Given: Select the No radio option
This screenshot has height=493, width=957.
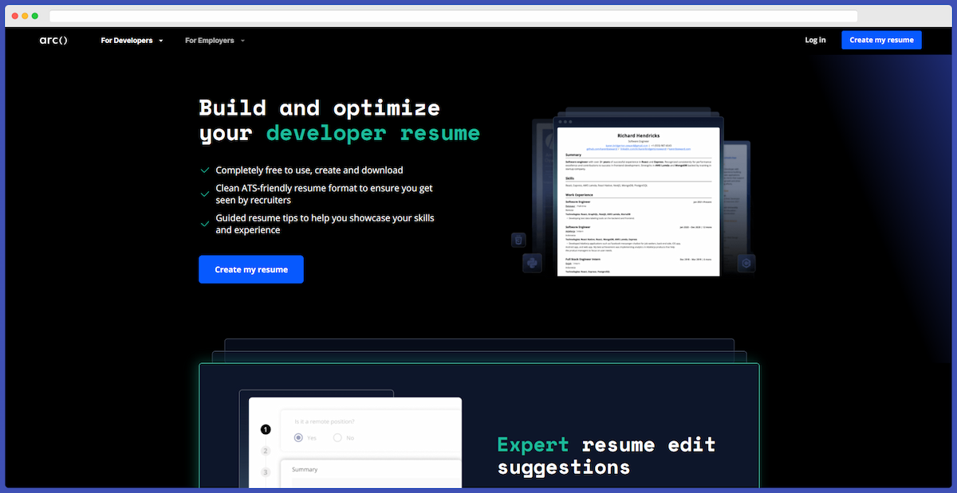Looking at the screenshot, I should 337,437.
